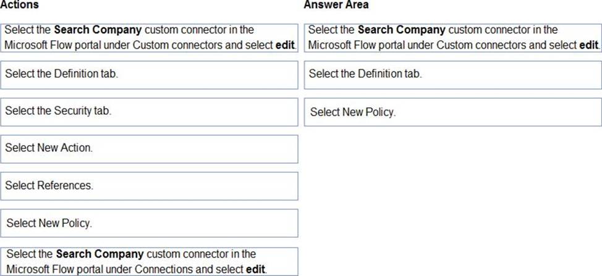The image size is (602, 276).
Task: Pick the Select the Security tab action
Action: (149, 112)
